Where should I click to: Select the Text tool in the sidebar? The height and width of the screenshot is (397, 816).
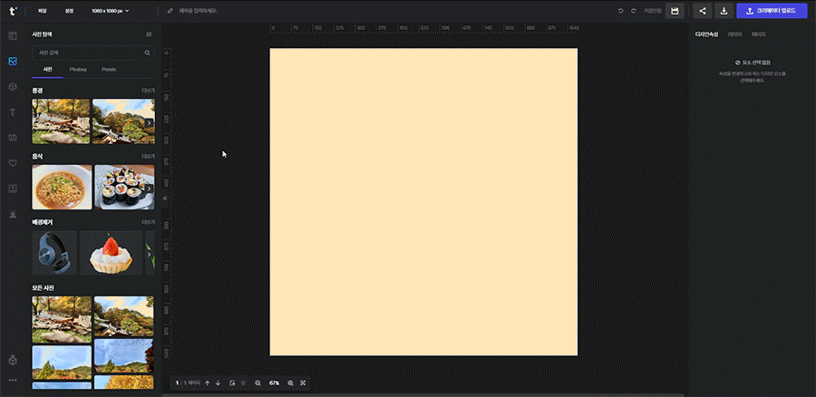(13, 111)
